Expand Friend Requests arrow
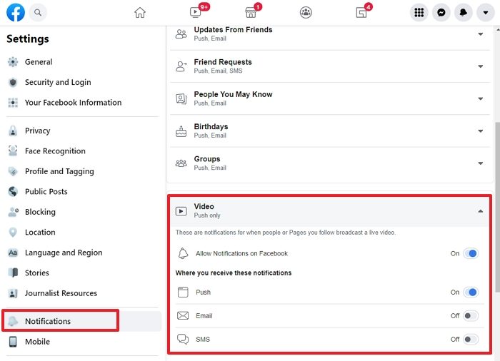Screen dimensions: 500x361 tap(480, 66)
